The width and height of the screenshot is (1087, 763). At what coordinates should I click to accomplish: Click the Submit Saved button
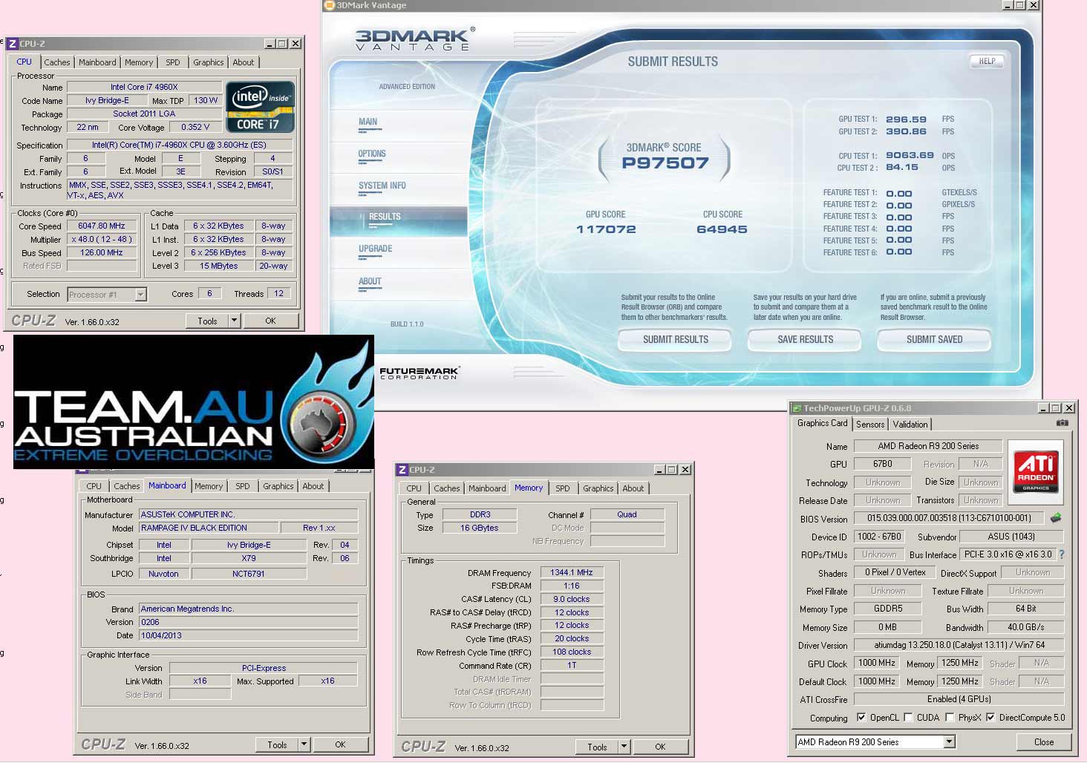pyautogui.click(x=934, y=340)
